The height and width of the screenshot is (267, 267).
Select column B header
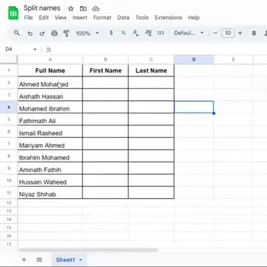point(105,59)
